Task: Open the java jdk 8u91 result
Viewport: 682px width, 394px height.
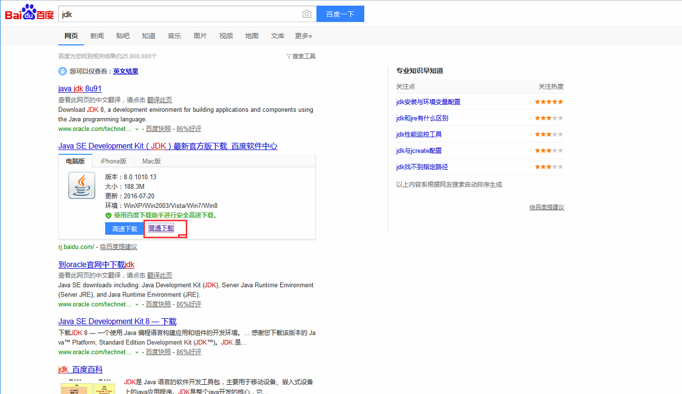Action: (80, 89)
